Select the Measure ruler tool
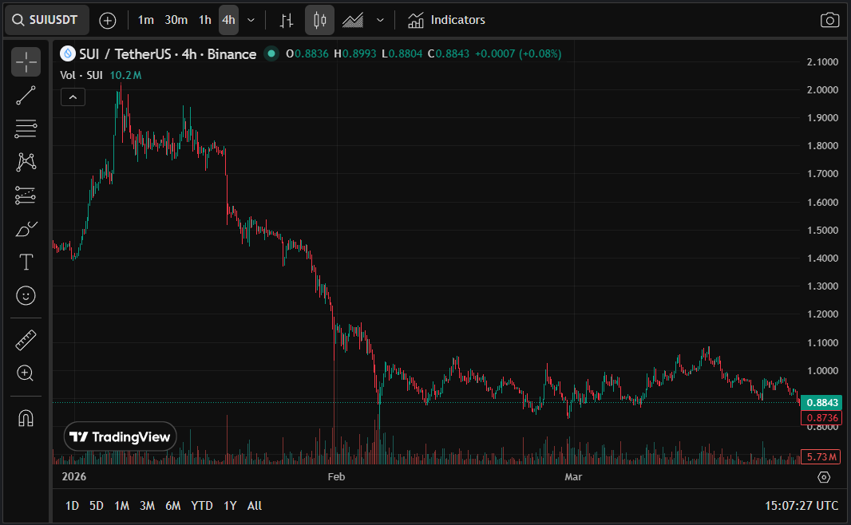Screen dimensions: 851x525 click(26, 340)
